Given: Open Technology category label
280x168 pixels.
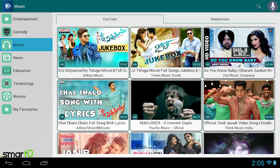Looking at the screenshot, I should tap(23, 83).
